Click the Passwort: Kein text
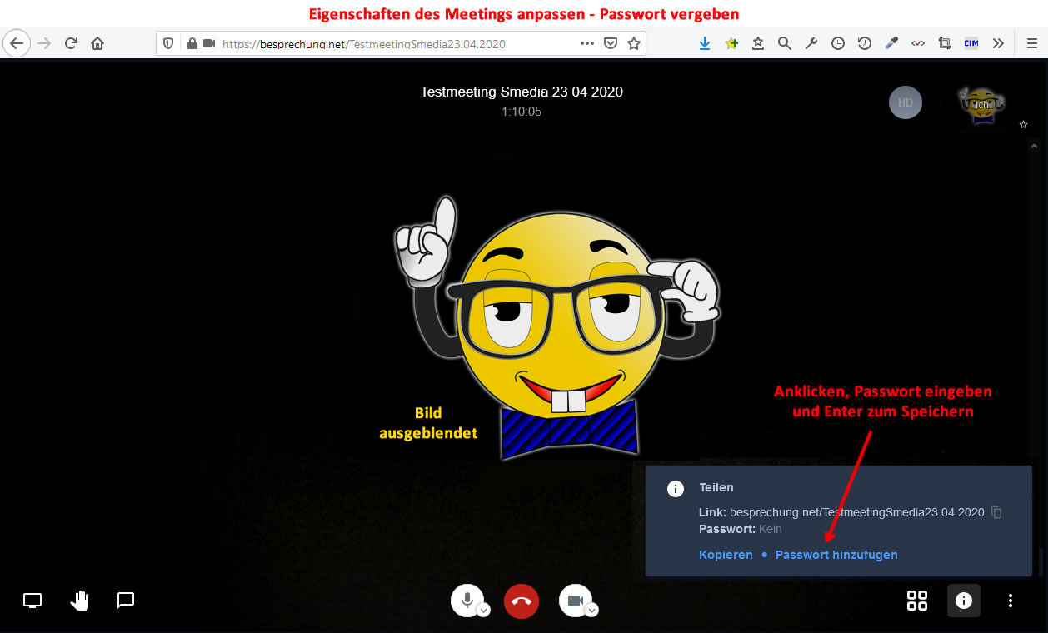The height and width of the screenshot is (633, 1048). (741, 529)
